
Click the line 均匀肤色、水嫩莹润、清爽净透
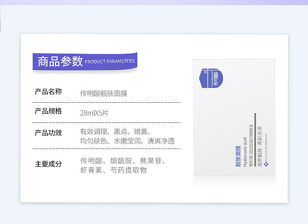(127, 141)
